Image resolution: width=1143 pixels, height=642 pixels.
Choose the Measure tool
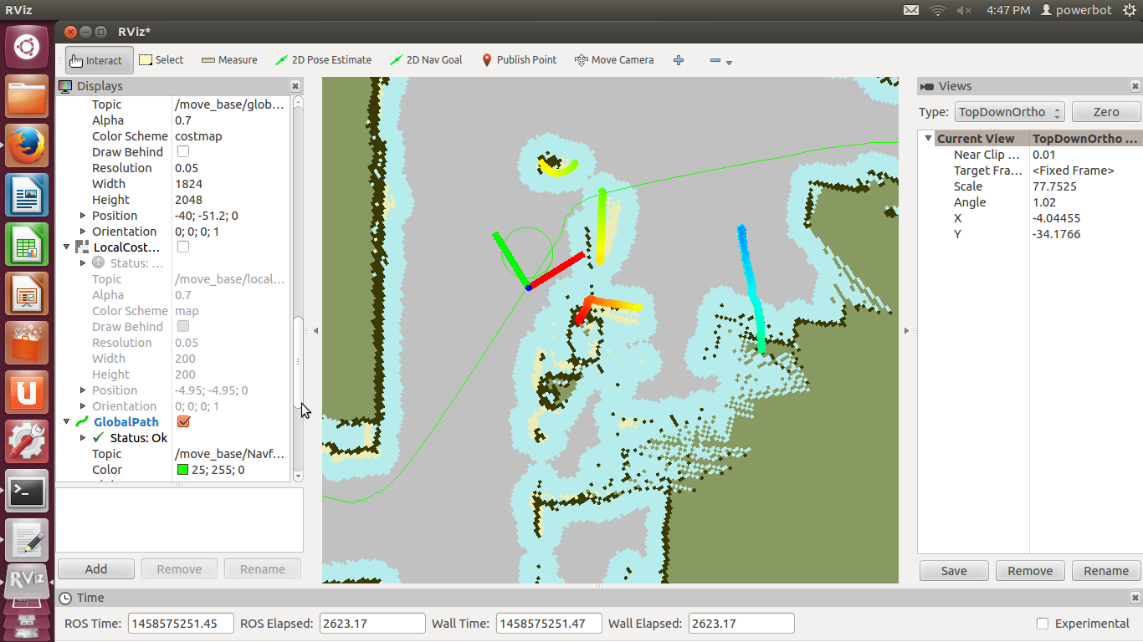[229, 60]
